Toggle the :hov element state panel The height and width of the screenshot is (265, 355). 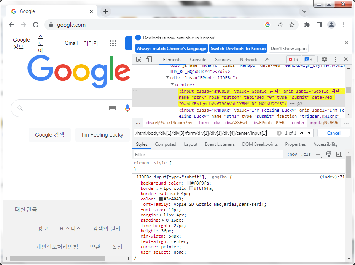coord(292,155)
